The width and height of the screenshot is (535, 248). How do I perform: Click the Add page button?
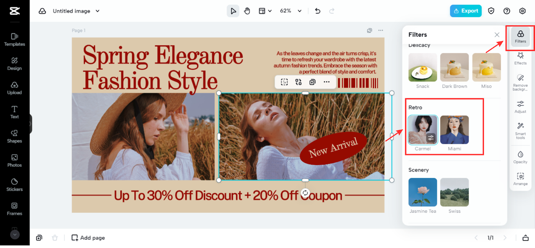(x=88, y=238)
